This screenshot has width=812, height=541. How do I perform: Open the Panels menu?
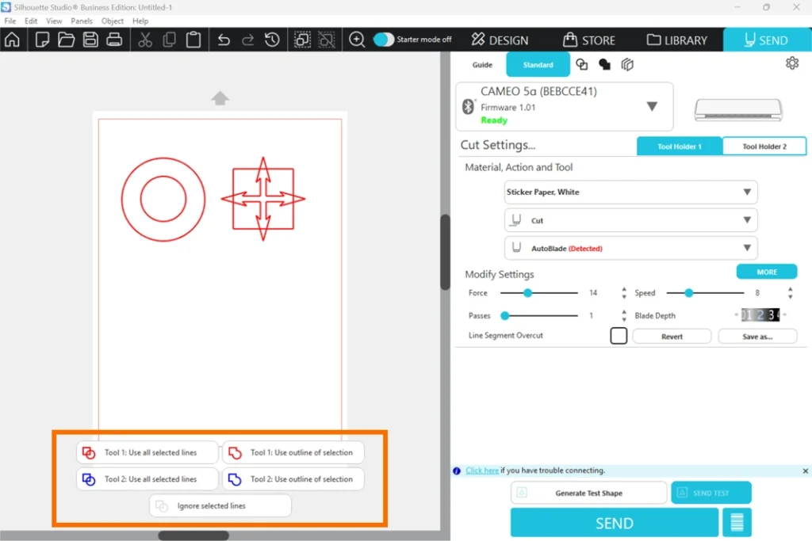tap(82, 21)
